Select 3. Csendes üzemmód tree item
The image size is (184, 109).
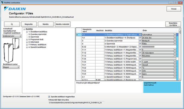coord(37,34)
